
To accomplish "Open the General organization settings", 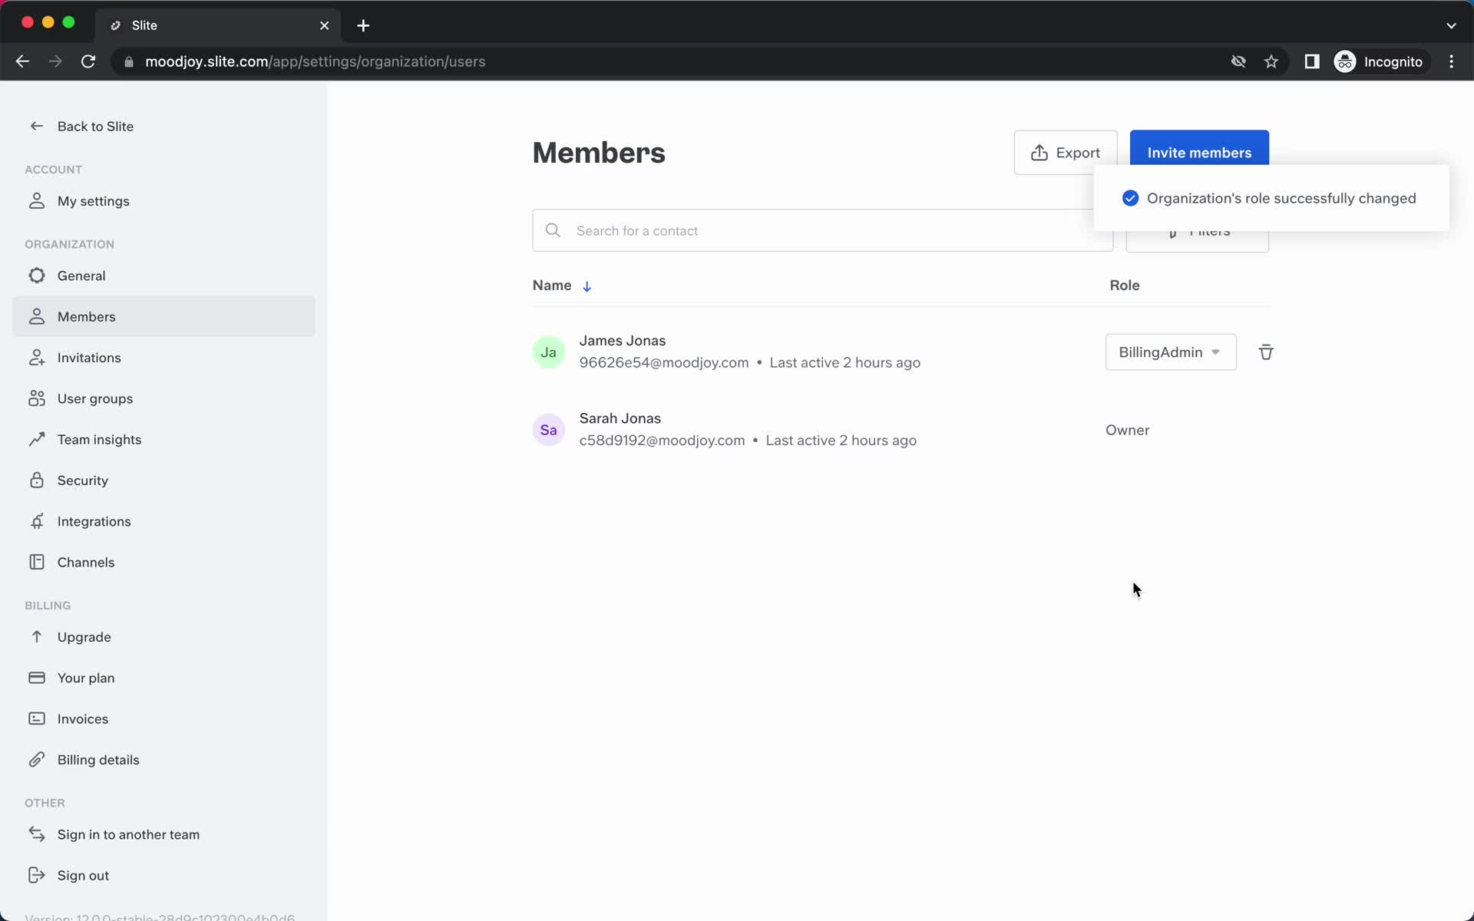I will [x=81, y=275].
